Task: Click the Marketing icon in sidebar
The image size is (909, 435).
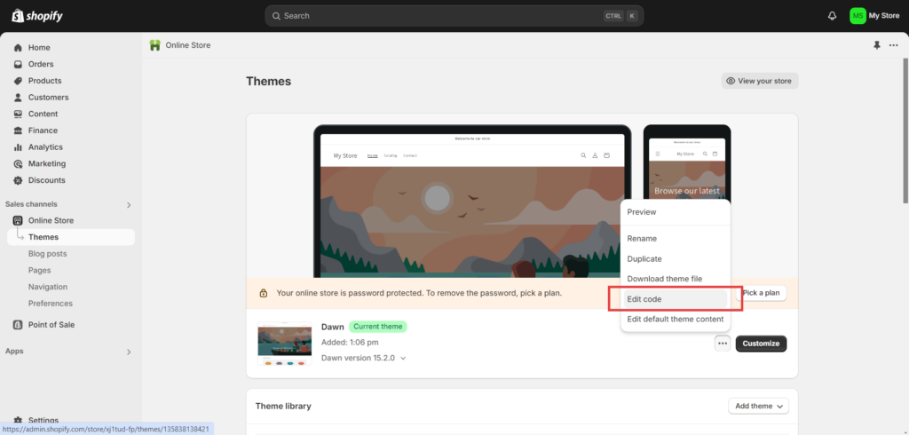Action: [18, 164]
